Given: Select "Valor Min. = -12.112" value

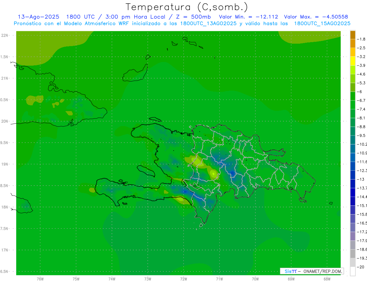Looking at the screenshot, I should [249, 17].
